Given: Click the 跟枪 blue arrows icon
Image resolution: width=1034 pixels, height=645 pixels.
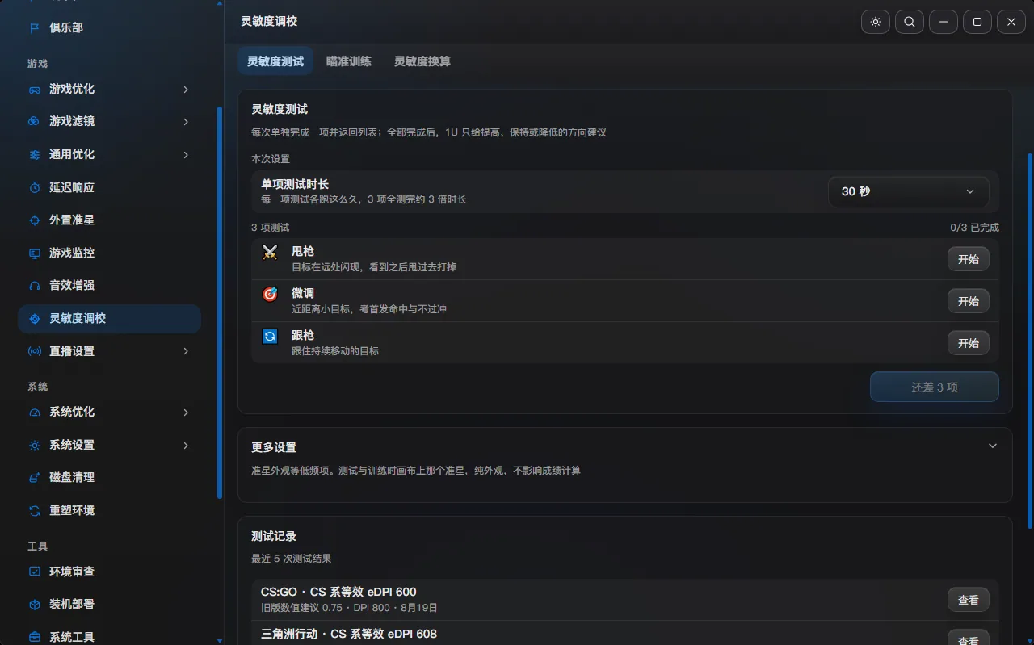Looking at the screenshot, I should click(270, 336).
